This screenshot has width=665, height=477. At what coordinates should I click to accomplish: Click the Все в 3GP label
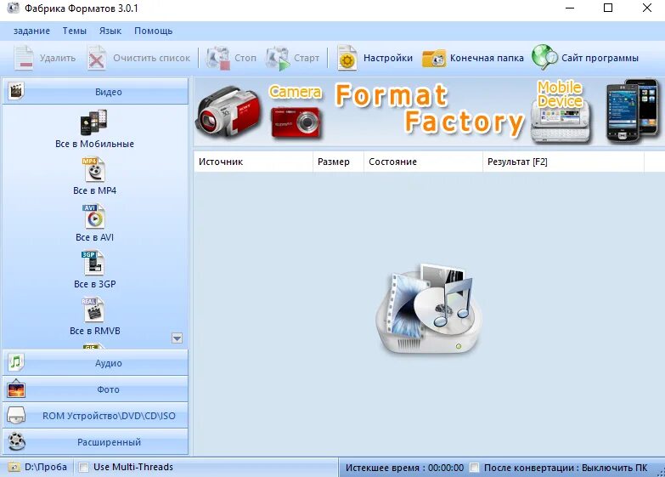click(94, 284)
